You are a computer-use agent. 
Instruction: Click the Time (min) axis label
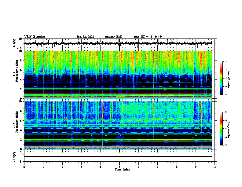click(122, 170)
